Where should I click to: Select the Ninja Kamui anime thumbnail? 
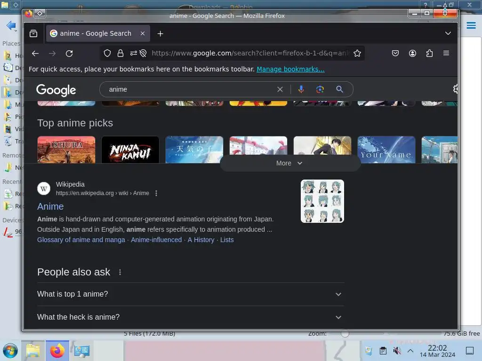tap(130, 150)
